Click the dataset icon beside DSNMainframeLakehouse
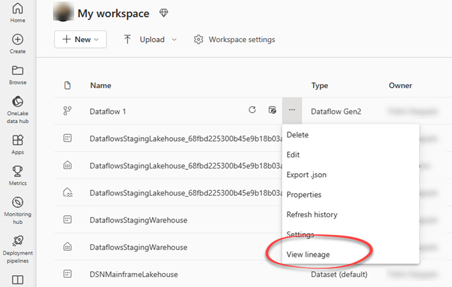 (68, 274)
